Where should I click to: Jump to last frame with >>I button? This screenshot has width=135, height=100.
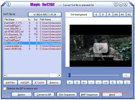105,82
